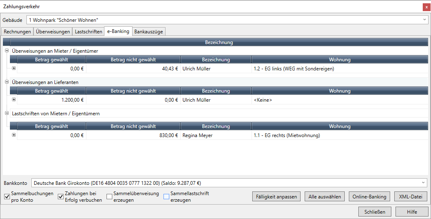
Task: Export via the XML-Datei button
Action: click(x=410, y=197)
